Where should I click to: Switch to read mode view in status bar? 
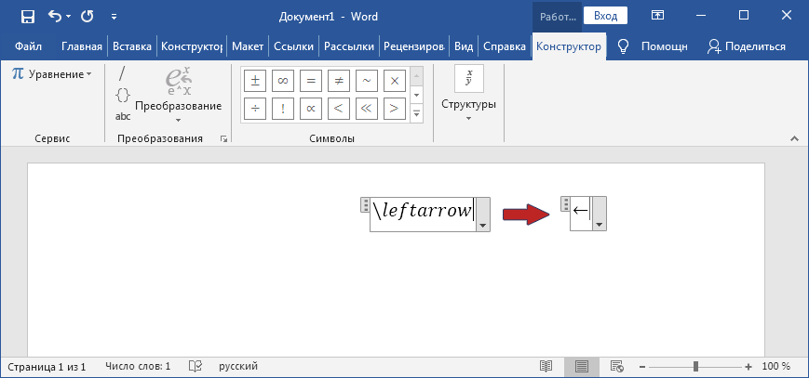coord(546,367)
